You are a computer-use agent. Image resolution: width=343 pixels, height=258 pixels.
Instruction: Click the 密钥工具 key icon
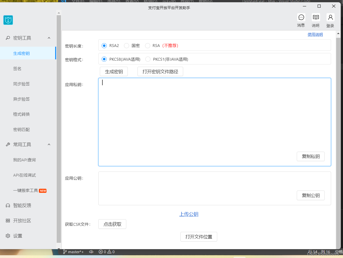pyautogui.click(x=8, y=38)
